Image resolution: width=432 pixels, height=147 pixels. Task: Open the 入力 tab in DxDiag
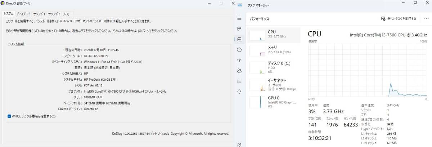click(66, 14)
